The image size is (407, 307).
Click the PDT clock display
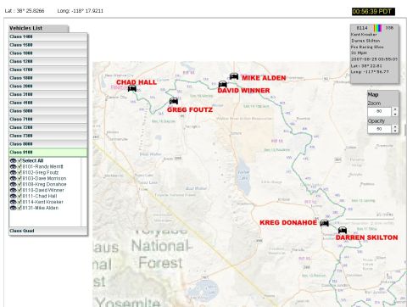pyautogui.click(x=373, y=12)
